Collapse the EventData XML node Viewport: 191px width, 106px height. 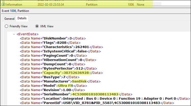[x=14, y=34]
